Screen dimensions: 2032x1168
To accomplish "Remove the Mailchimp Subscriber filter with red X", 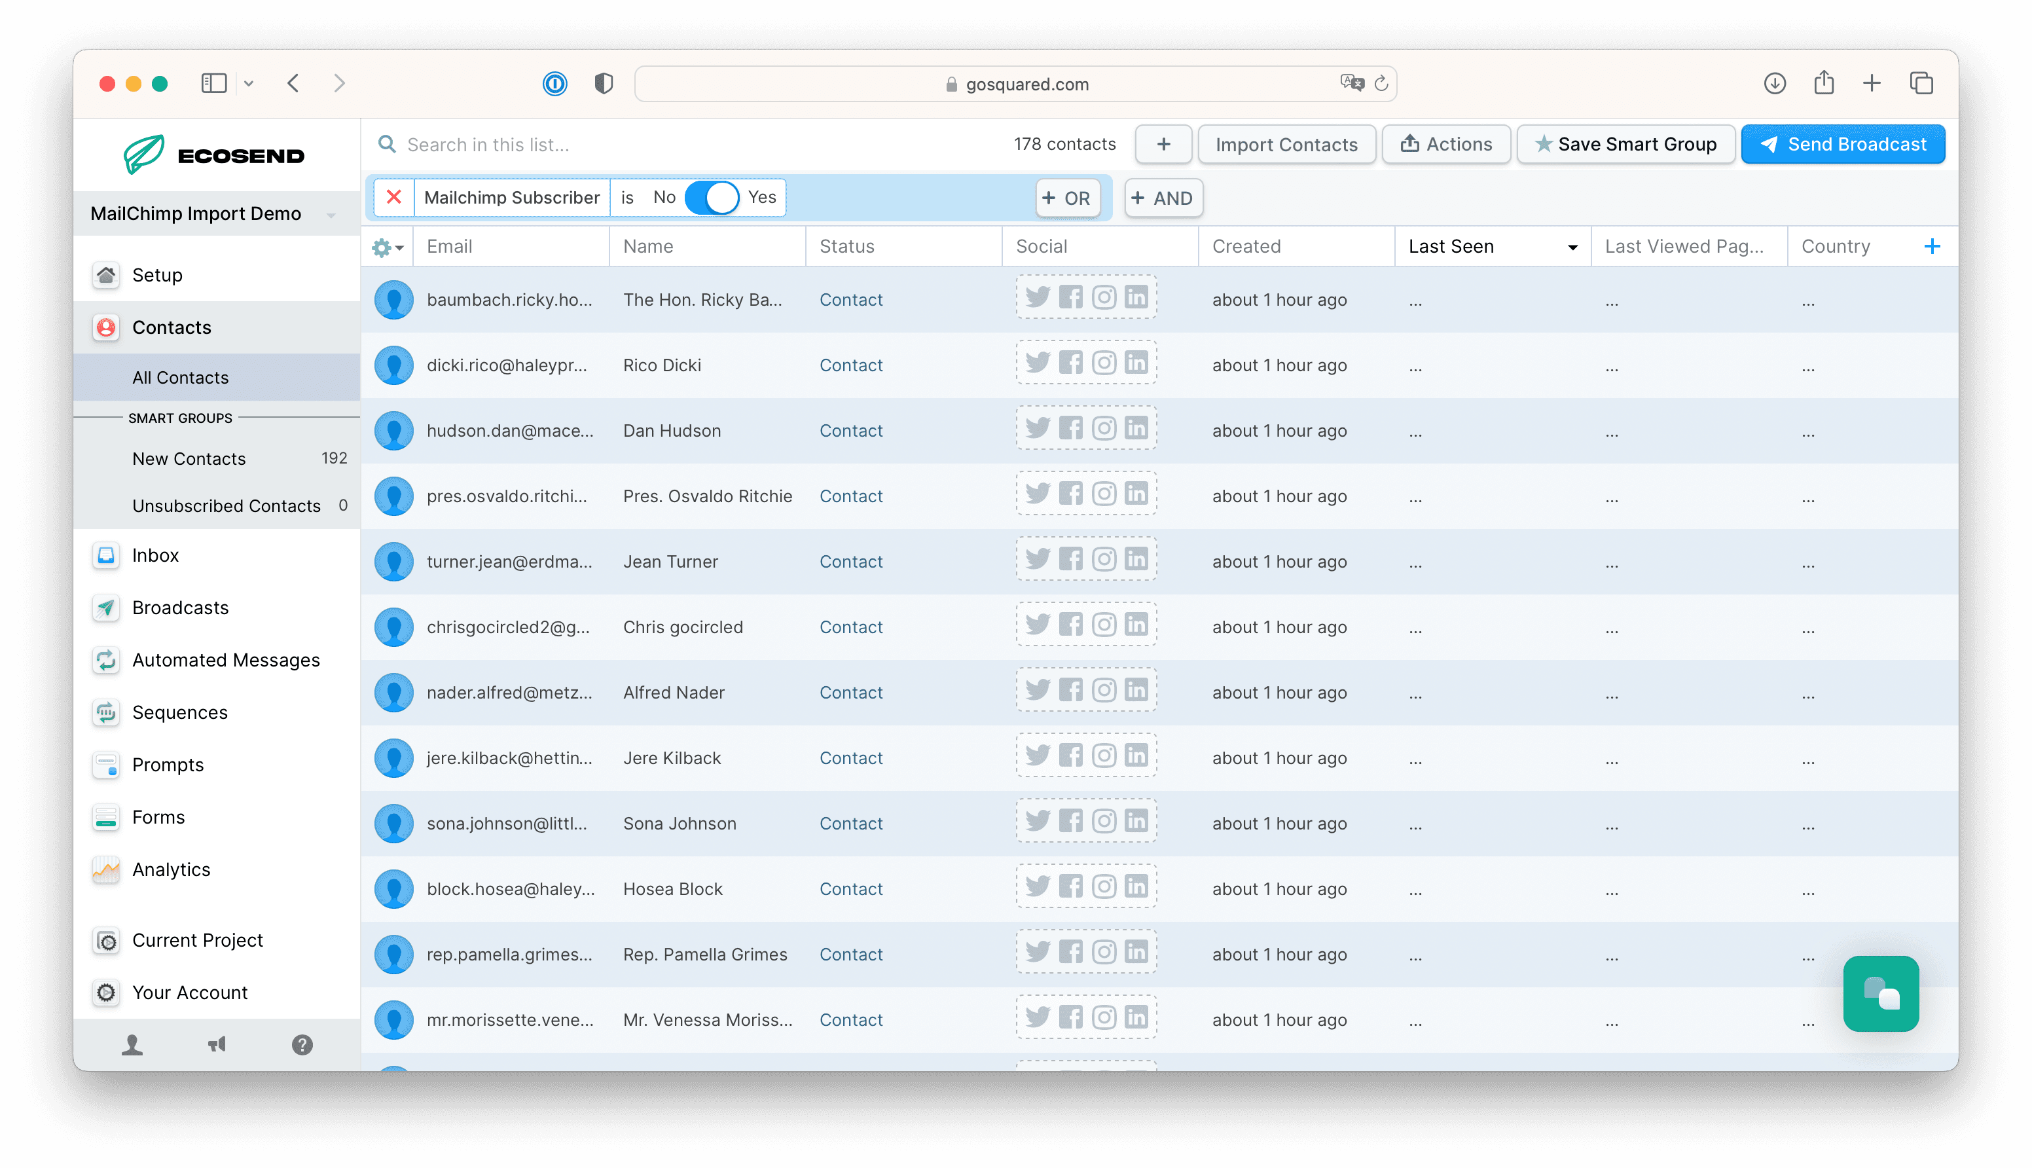I will coord(393,197).
